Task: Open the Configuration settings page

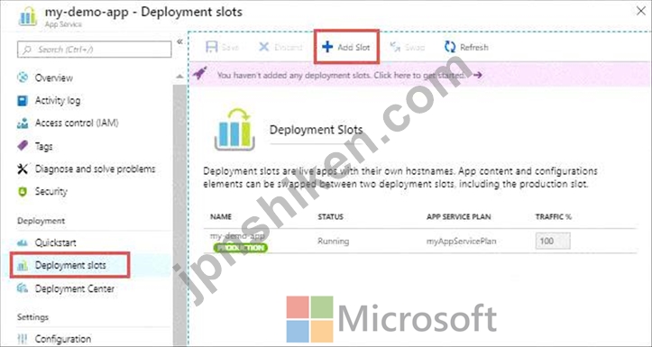Action: pos(63,339)
